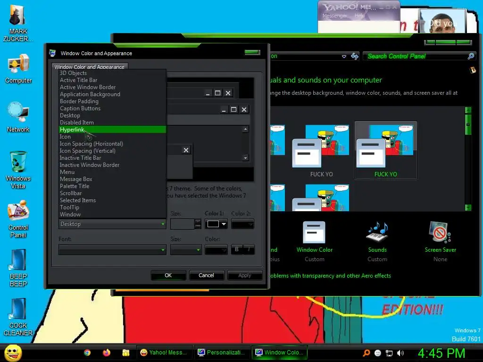Launch Chrome from the taskbar

[x=87, y=353]
